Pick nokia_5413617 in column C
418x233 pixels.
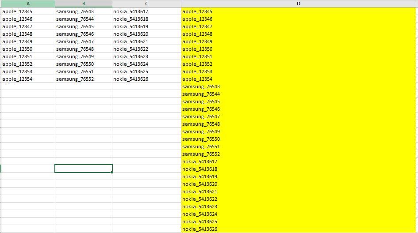pyautogui.click(x=146, y=11)
